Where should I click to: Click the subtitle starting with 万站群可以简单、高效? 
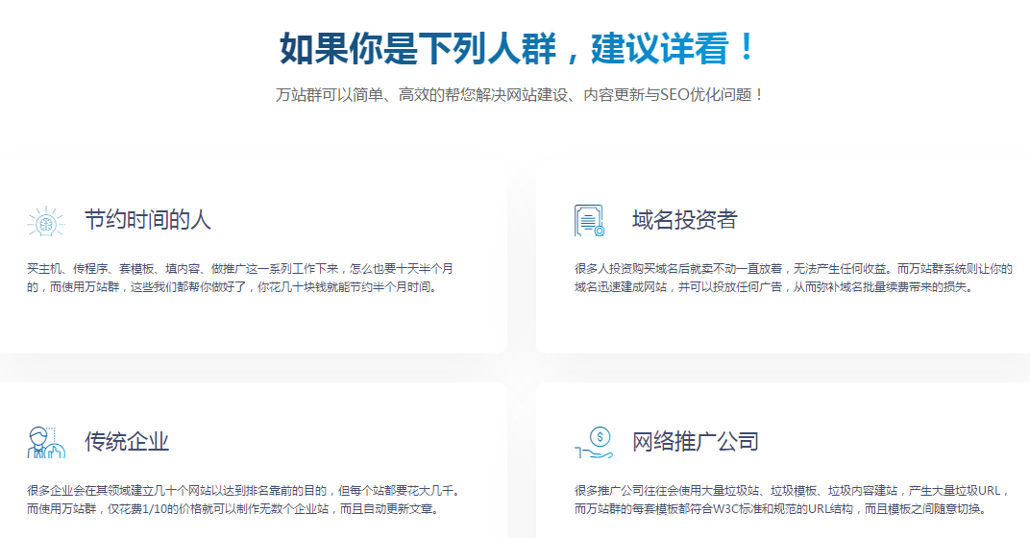520,94
